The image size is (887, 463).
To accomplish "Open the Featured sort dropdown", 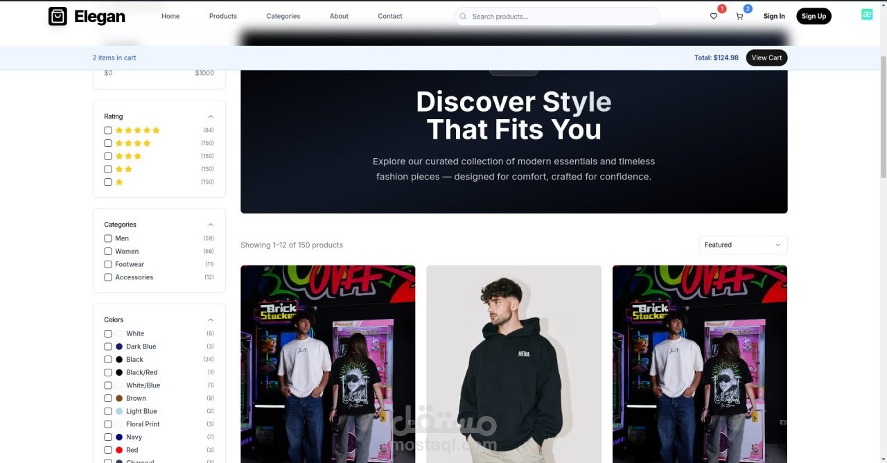I will pos(743,245).
